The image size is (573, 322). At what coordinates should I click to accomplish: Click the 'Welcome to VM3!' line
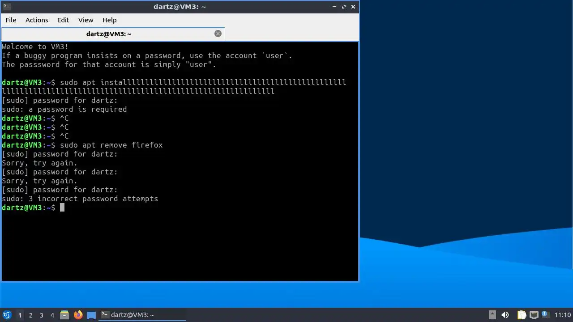click(35, 47)
